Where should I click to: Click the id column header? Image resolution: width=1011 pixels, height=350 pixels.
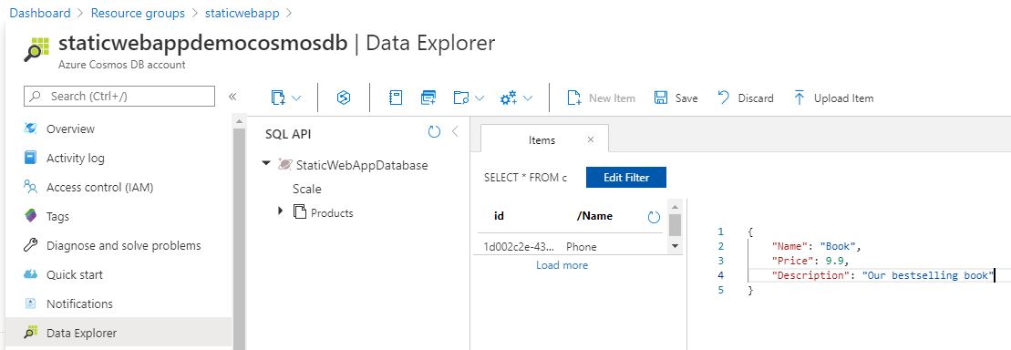pos(499,216)
